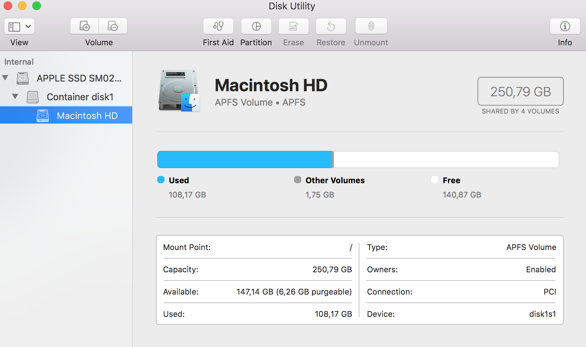Screen dimensions: 586x347
Task: Click the 'Disk Utility' window title
Action: (292, 6)
